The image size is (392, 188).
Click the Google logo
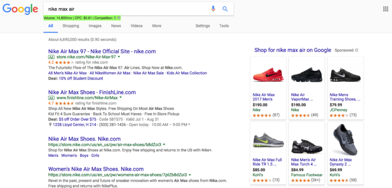pyautogui.click(x=20, y=9)
